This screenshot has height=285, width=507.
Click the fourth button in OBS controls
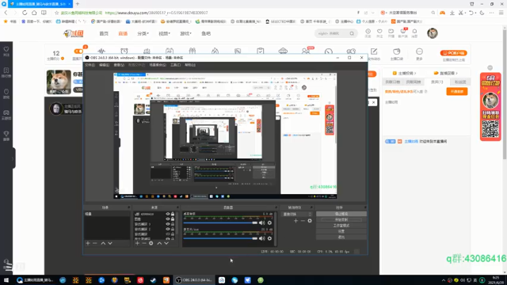click(x=341, y=231)
